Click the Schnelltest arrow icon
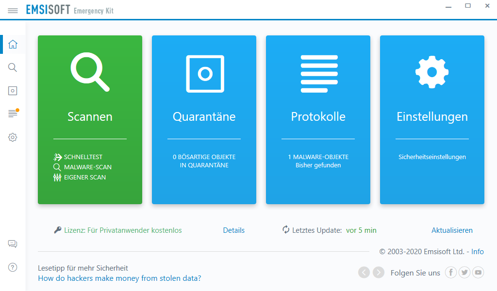497x291 pixels. [x=57, y=157]
